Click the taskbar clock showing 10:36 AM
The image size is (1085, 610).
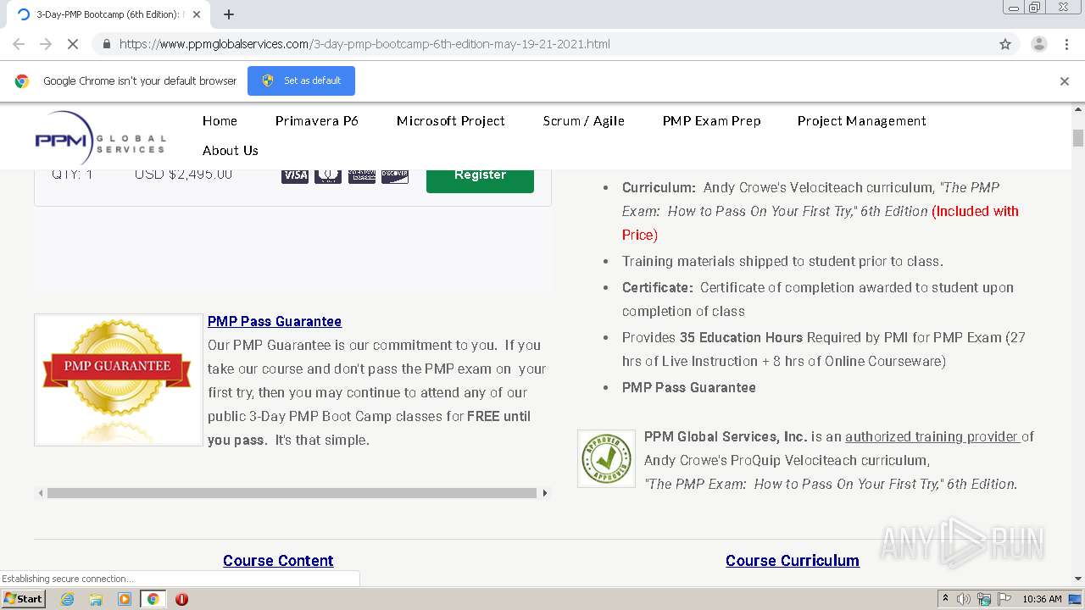point(1042,599)
